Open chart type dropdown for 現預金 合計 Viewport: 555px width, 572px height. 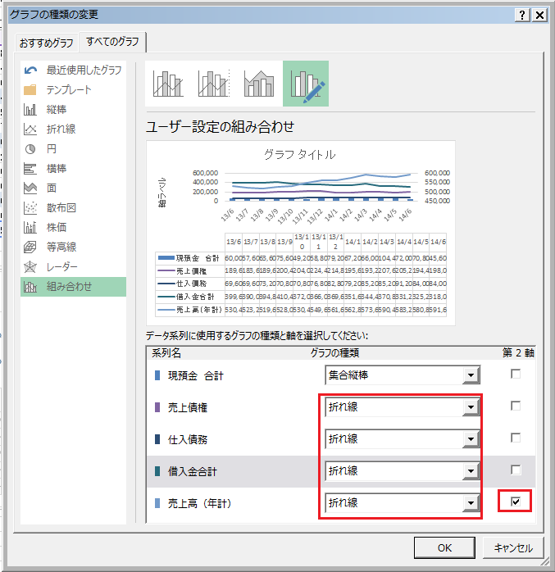pyautogui.click(x=471, y=375)
